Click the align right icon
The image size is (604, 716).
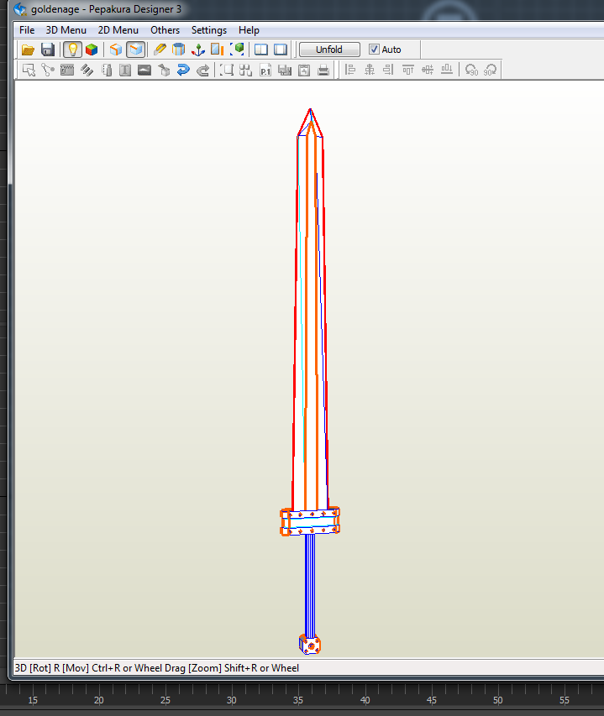[389, 70]
